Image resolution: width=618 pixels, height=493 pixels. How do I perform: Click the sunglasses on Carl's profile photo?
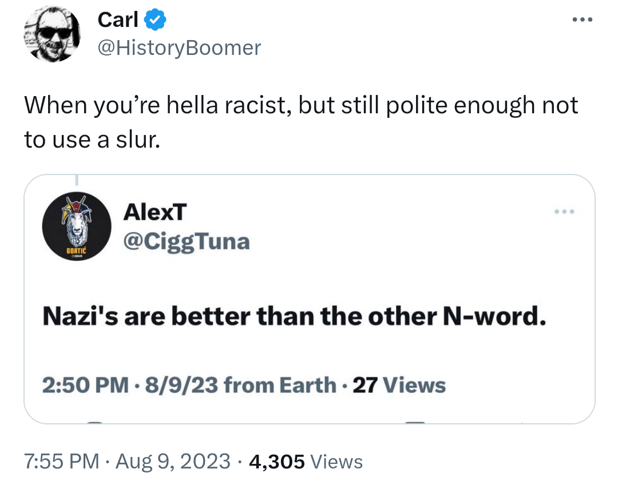pos(55,33)
